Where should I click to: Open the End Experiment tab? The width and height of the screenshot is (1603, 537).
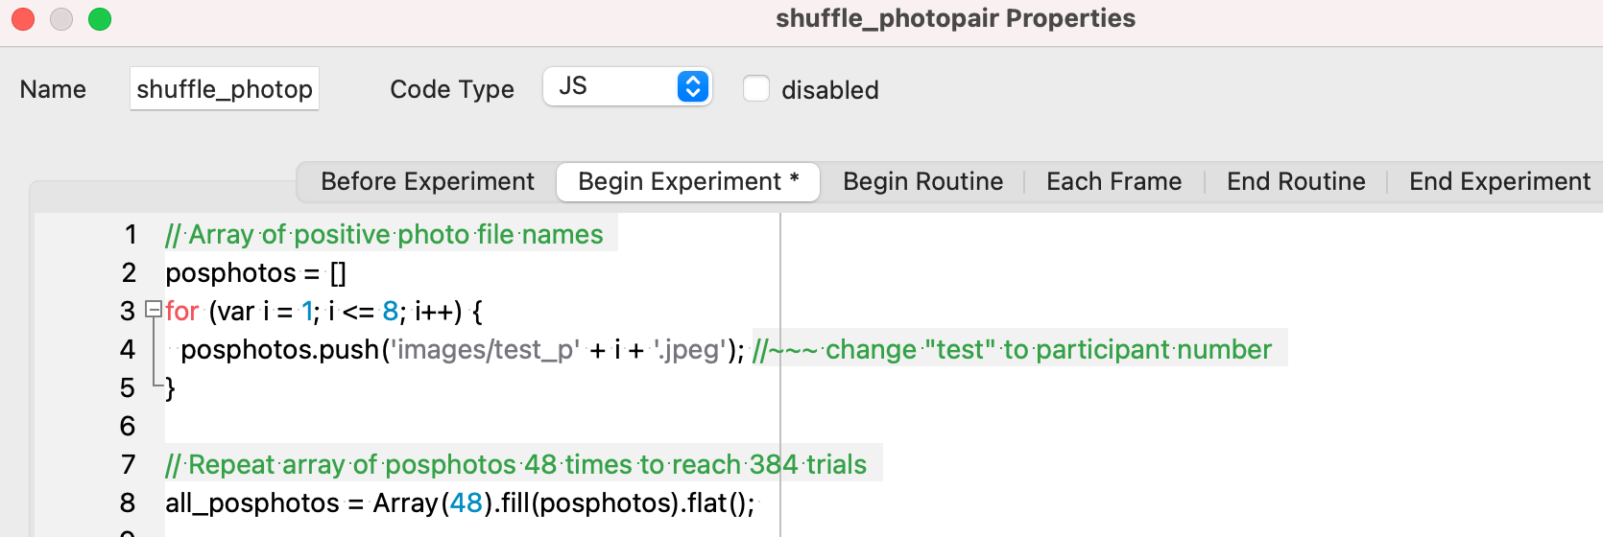pos(1499,181)
